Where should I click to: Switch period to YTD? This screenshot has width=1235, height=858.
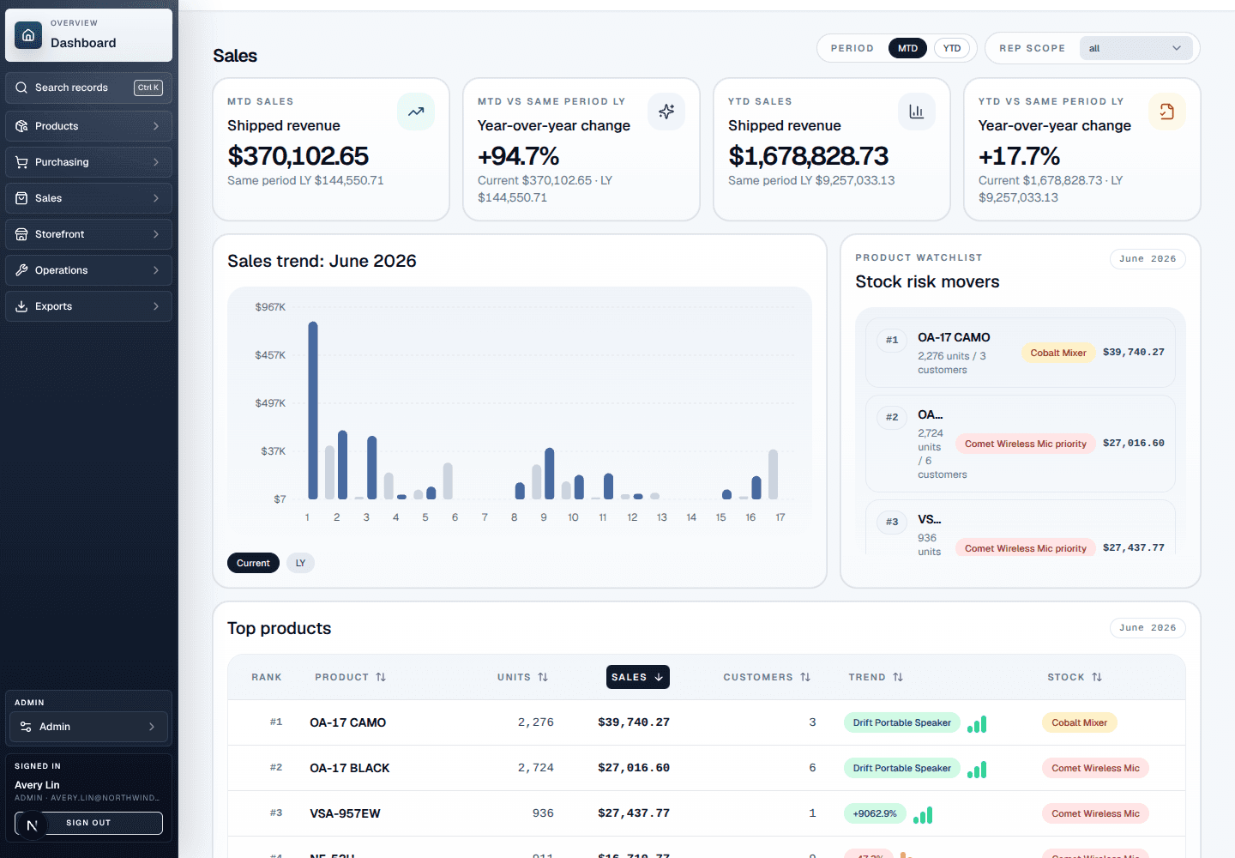click(952, 48)
